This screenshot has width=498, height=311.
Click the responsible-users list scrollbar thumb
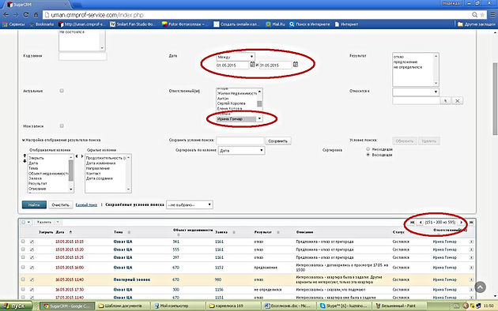coord(259,103)
